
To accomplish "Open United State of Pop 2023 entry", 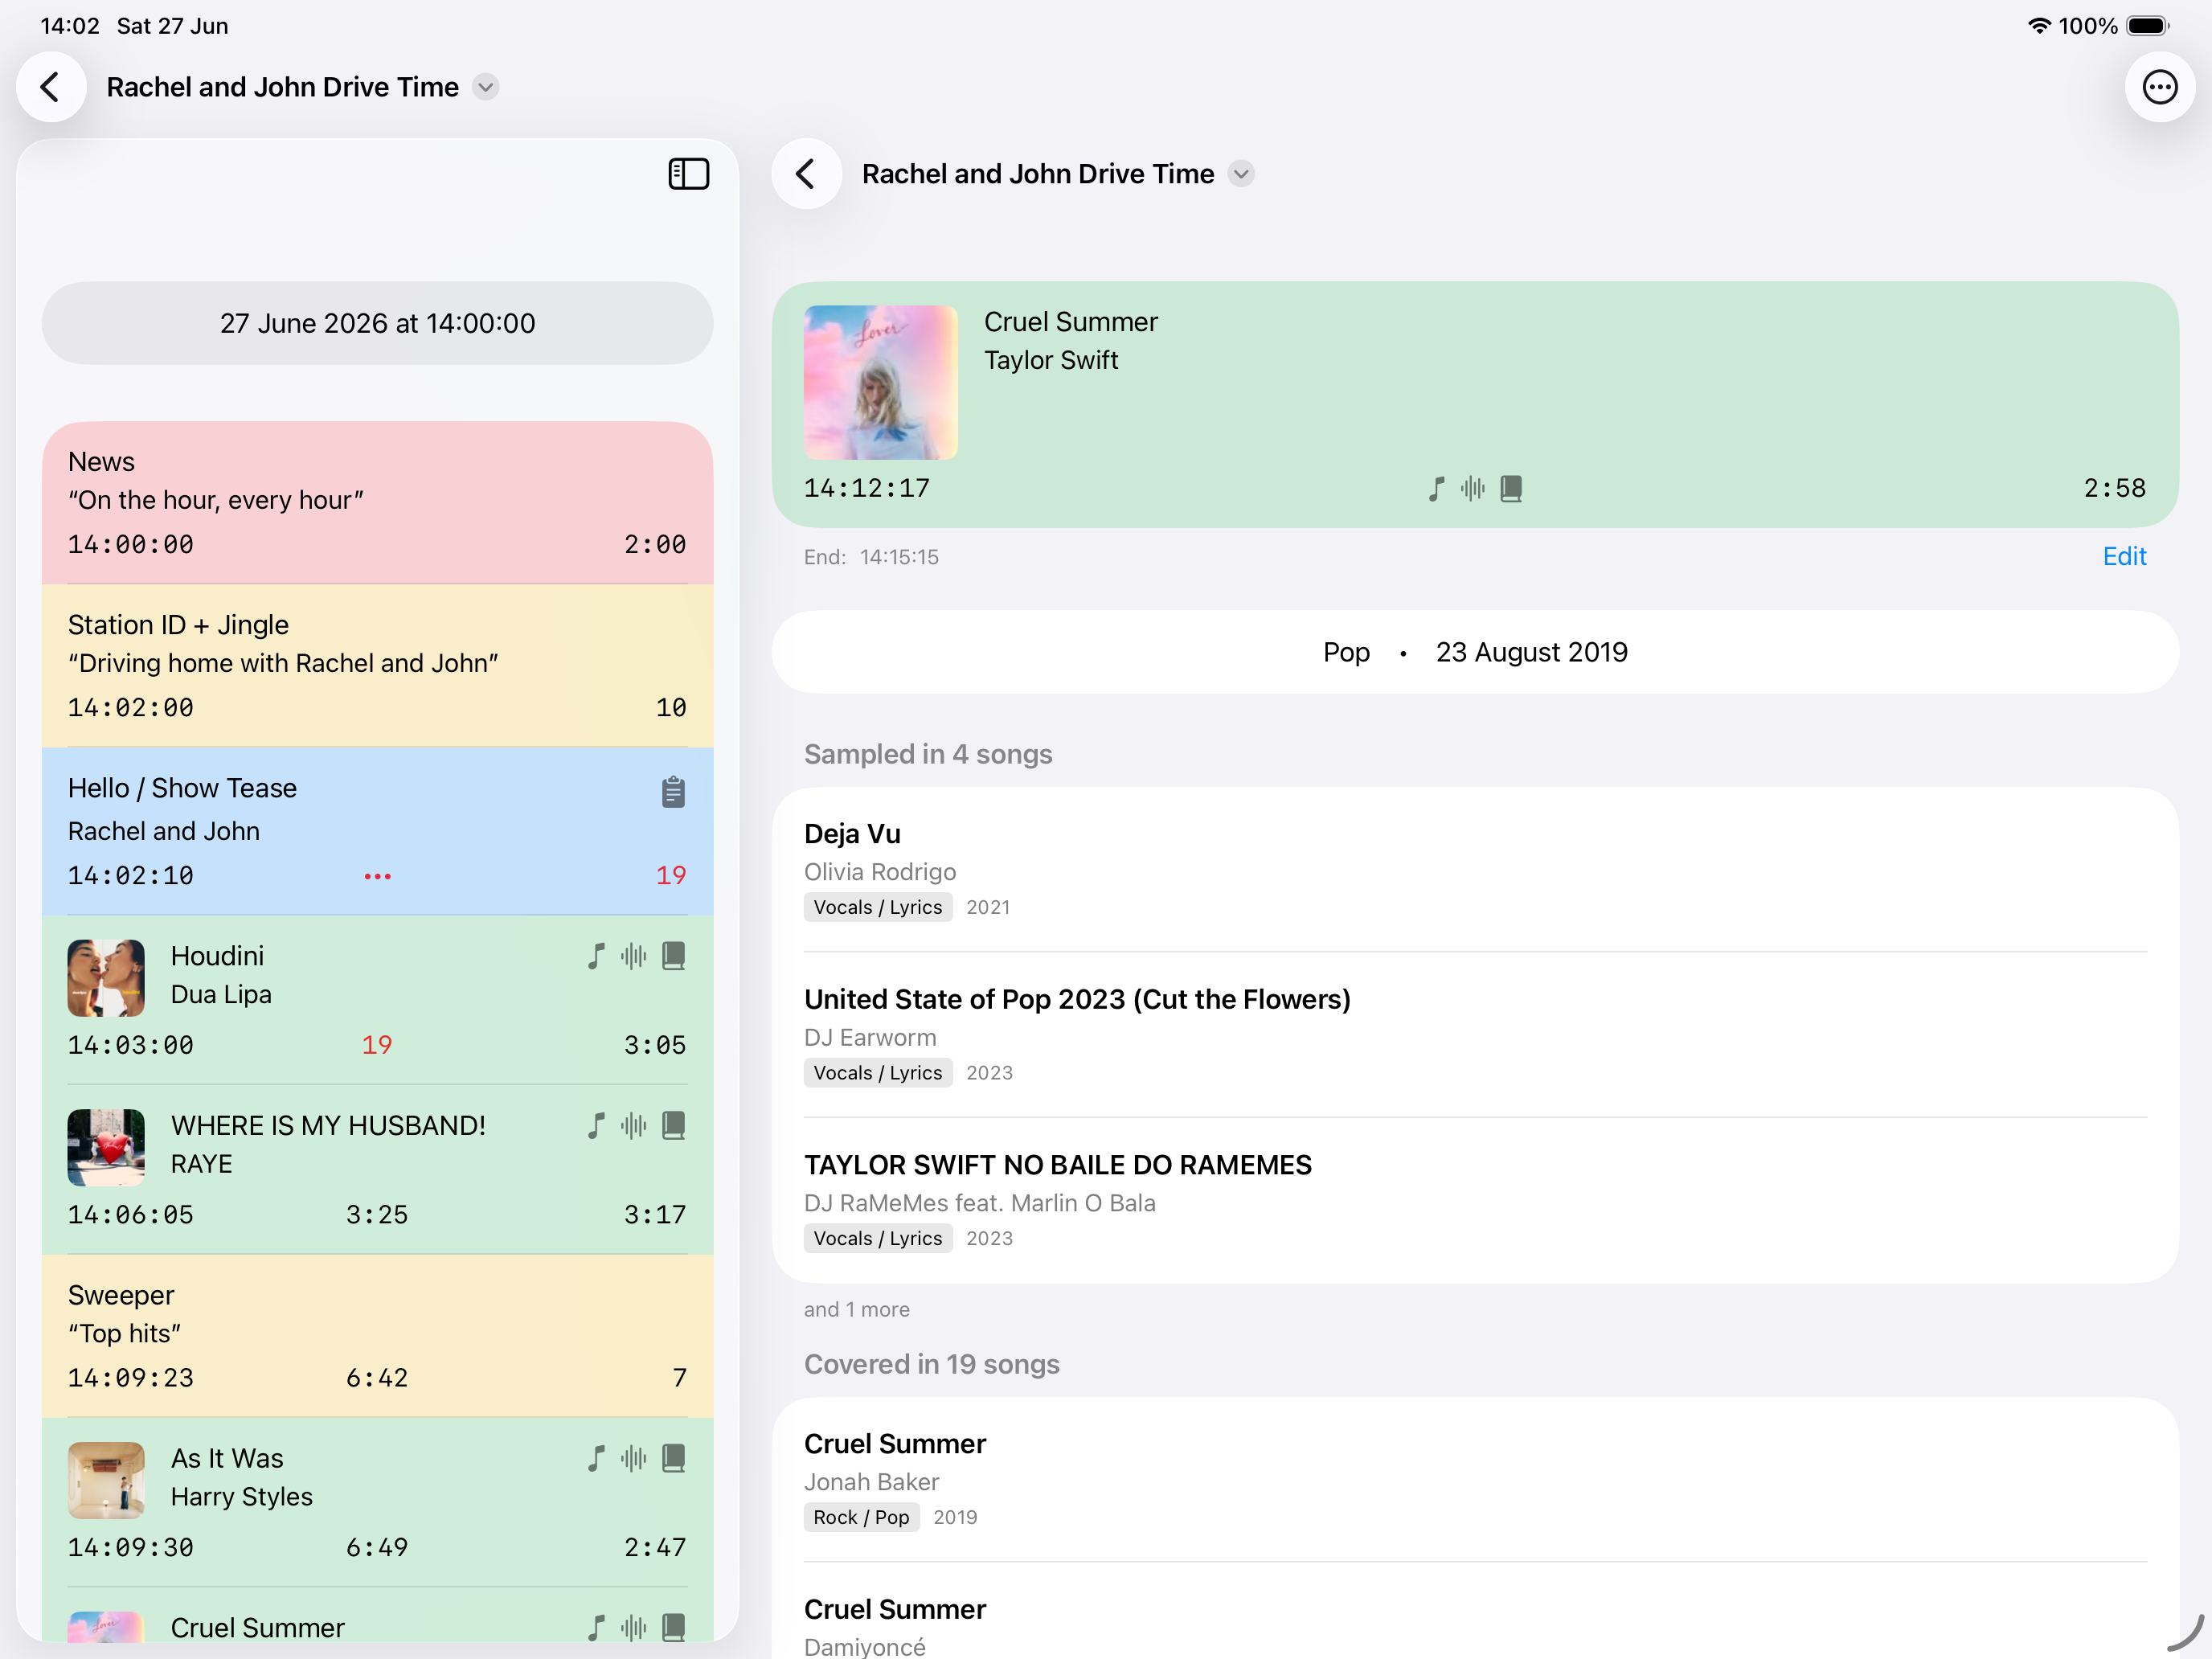I will point(1475,1035).
